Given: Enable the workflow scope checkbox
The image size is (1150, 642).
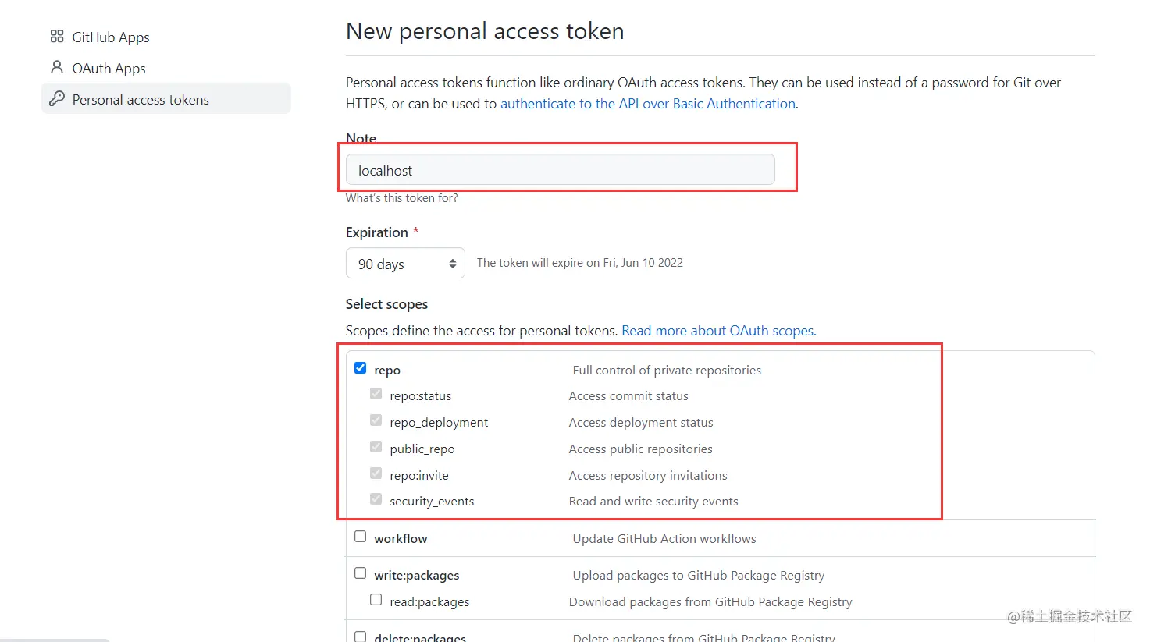Looking at the screenshot, I should 360,537.
